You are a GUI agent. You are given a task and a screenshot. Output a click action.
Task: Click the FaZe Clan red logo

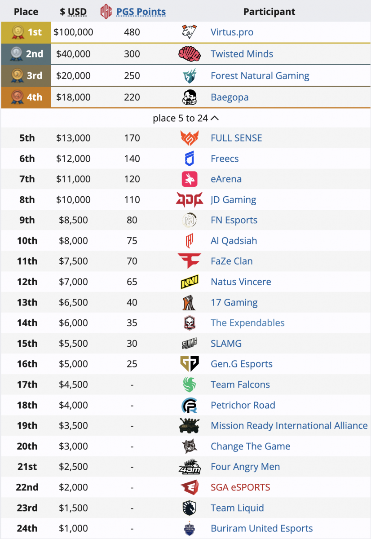point(189,261)
